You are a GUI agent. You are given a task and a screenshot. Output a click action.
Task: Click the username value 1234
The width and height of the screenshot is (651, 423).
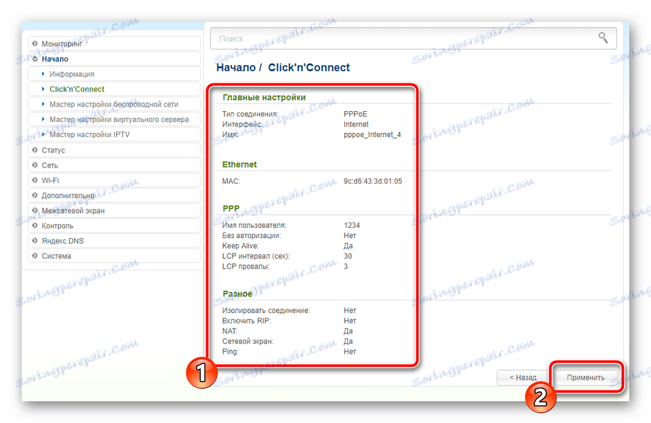click(x=352, y=225)
